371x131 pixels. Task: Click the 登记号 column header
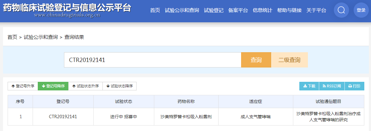pos(63,101)
